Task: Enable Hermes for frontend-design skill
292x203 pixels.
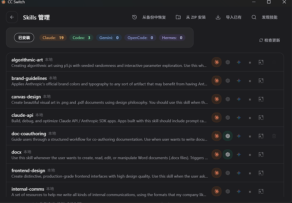Action: [x=261, y=173]
